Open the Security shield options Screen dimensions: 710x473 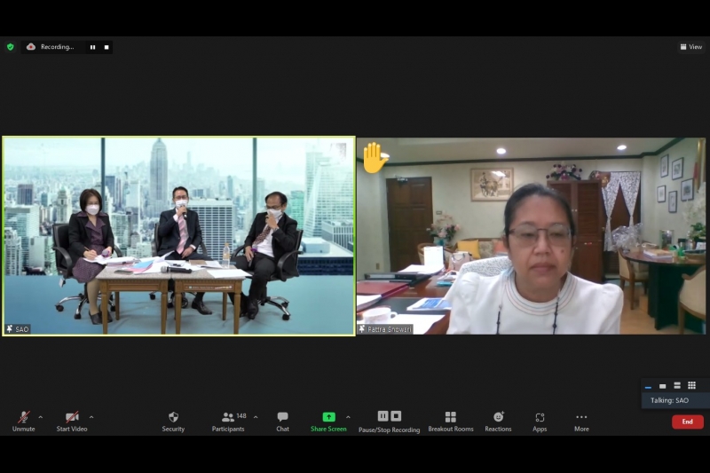[173, 421]
